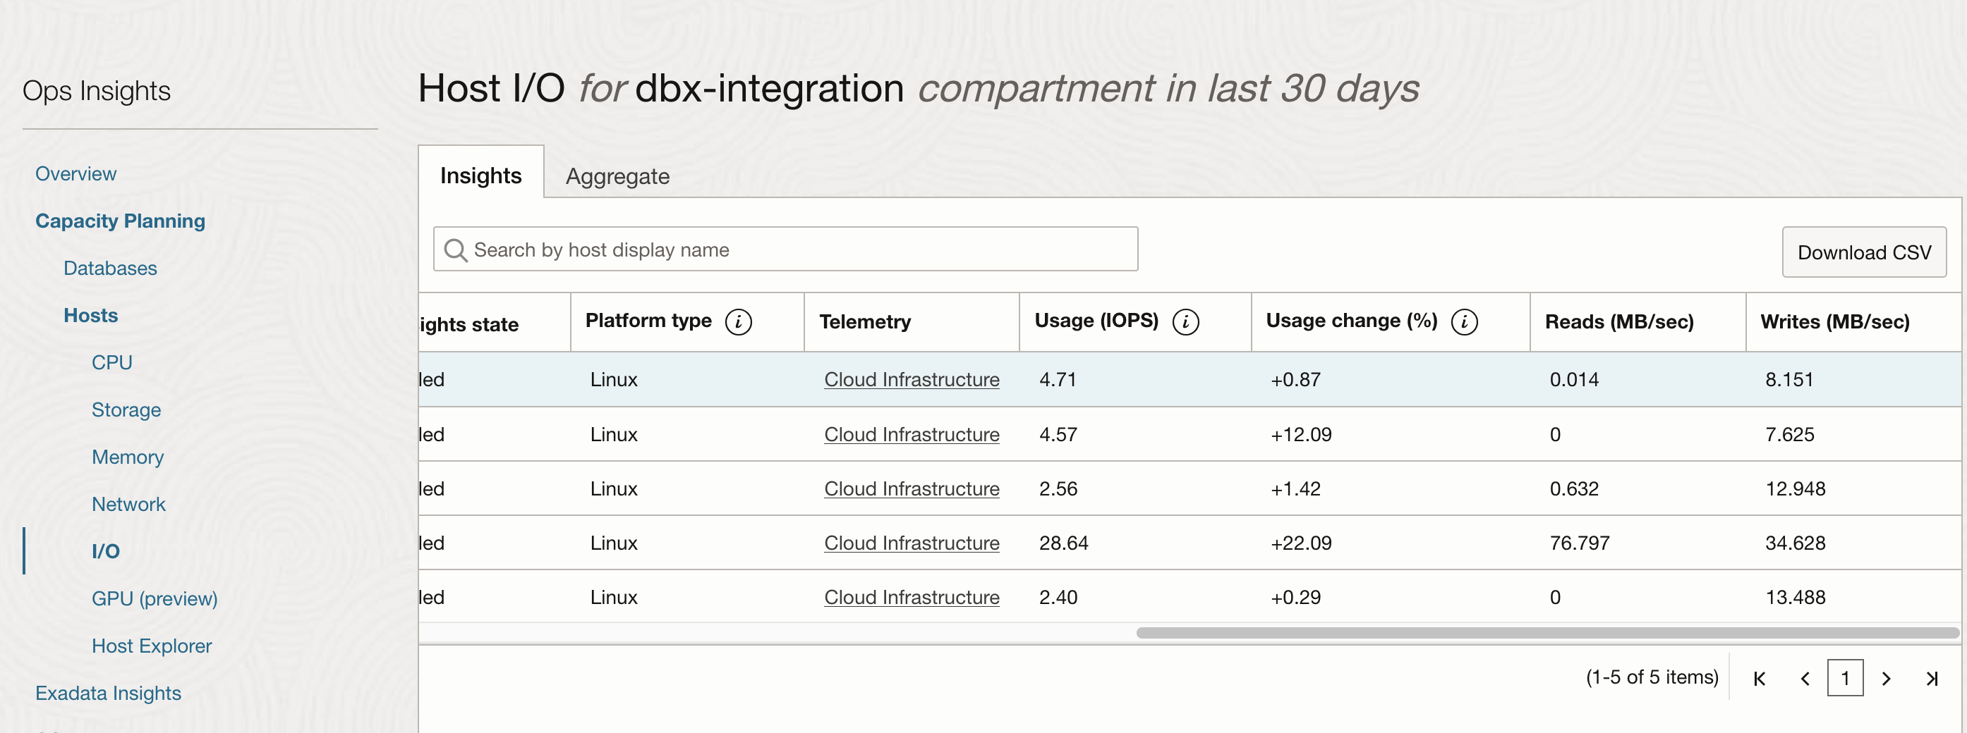Viewport: 1967px width, 733px height.
Task: Click the search magnifier icon
Action: click(456, 250)
